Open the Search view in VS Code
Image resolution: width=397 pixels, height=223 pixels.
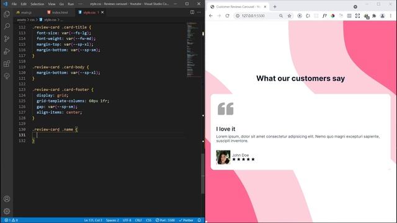tap(7, 26)
